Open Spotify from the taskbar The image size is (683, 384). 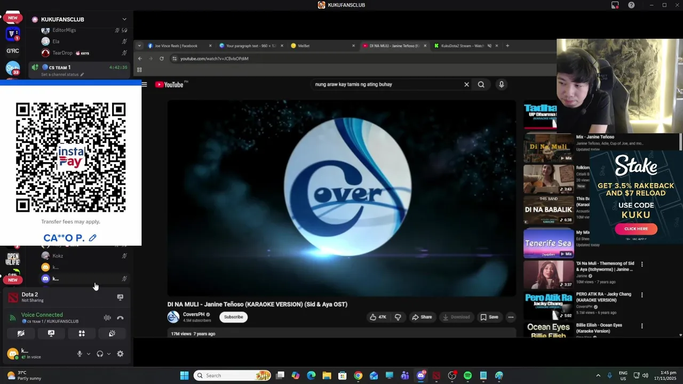coord(467,375)
